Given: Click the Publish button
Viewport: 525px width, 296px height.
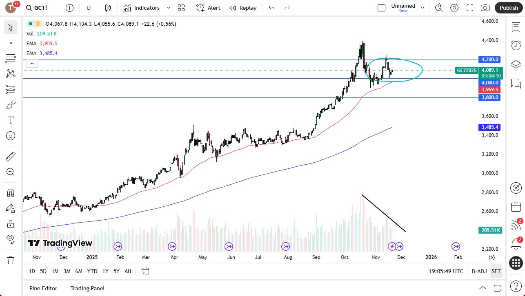Looking at the screenshot, I should tap(508, 7).
